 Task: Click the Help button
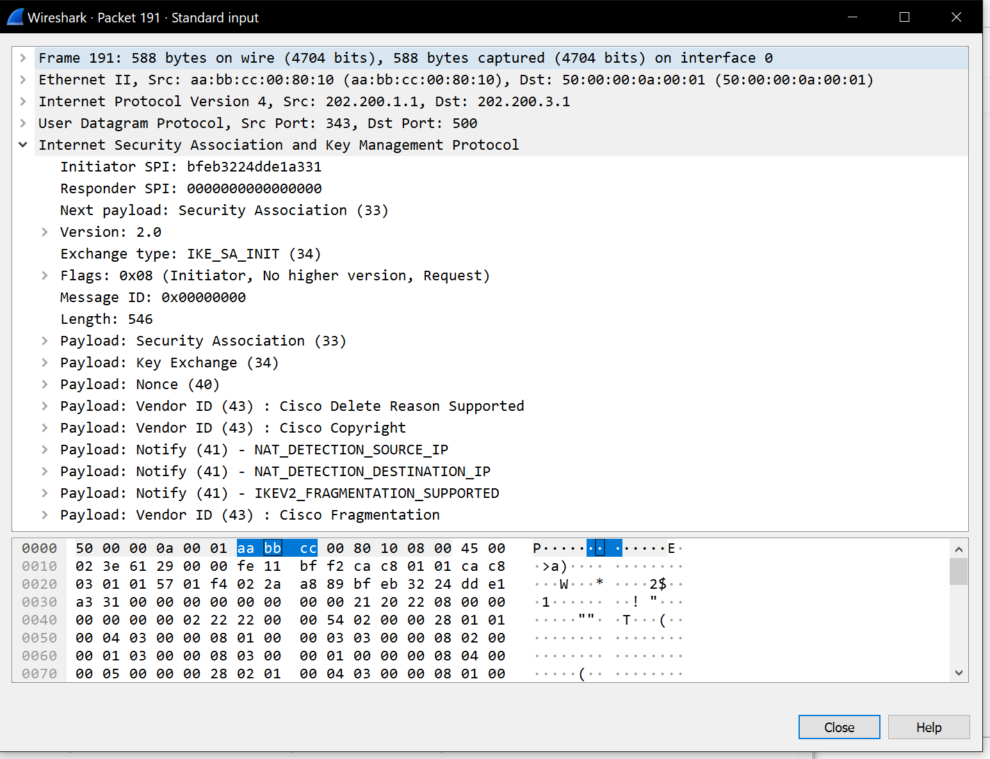pos(929,727)
